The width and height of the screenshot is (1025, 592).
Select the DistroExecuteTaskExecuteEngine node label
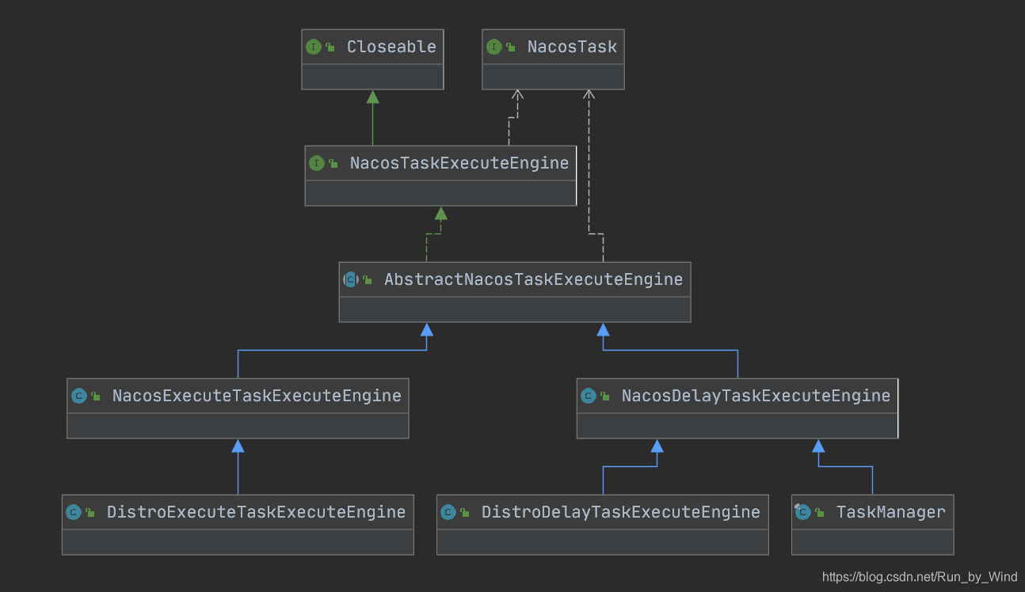pyautogui.click(x=256, y=512)
